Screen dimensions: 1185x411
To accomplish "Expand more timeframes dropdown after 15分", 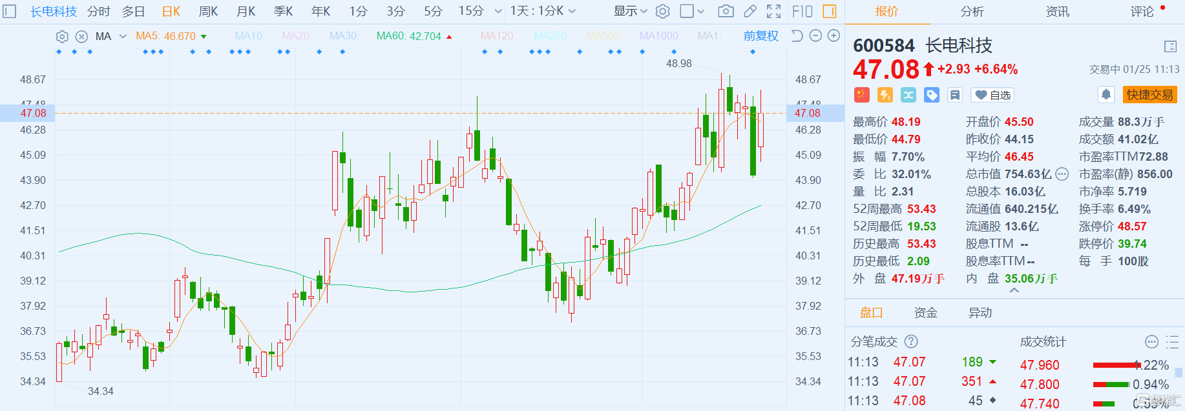I will 498,11.
